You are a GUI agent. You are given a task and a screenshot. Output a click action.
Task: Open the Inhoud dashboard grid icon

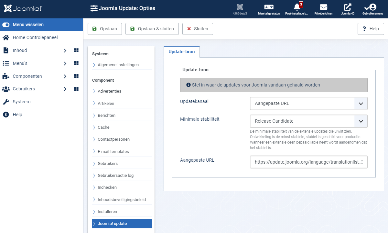tap(76, 50)
